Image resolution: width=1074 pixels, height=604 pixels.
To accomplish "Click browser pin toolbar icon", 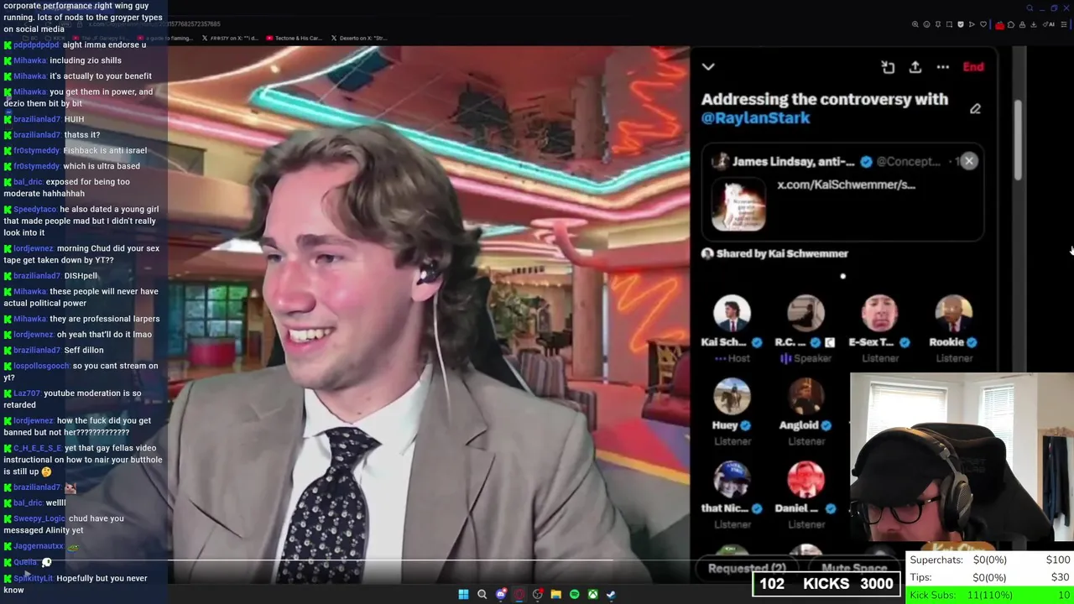I will coord(938,24).
